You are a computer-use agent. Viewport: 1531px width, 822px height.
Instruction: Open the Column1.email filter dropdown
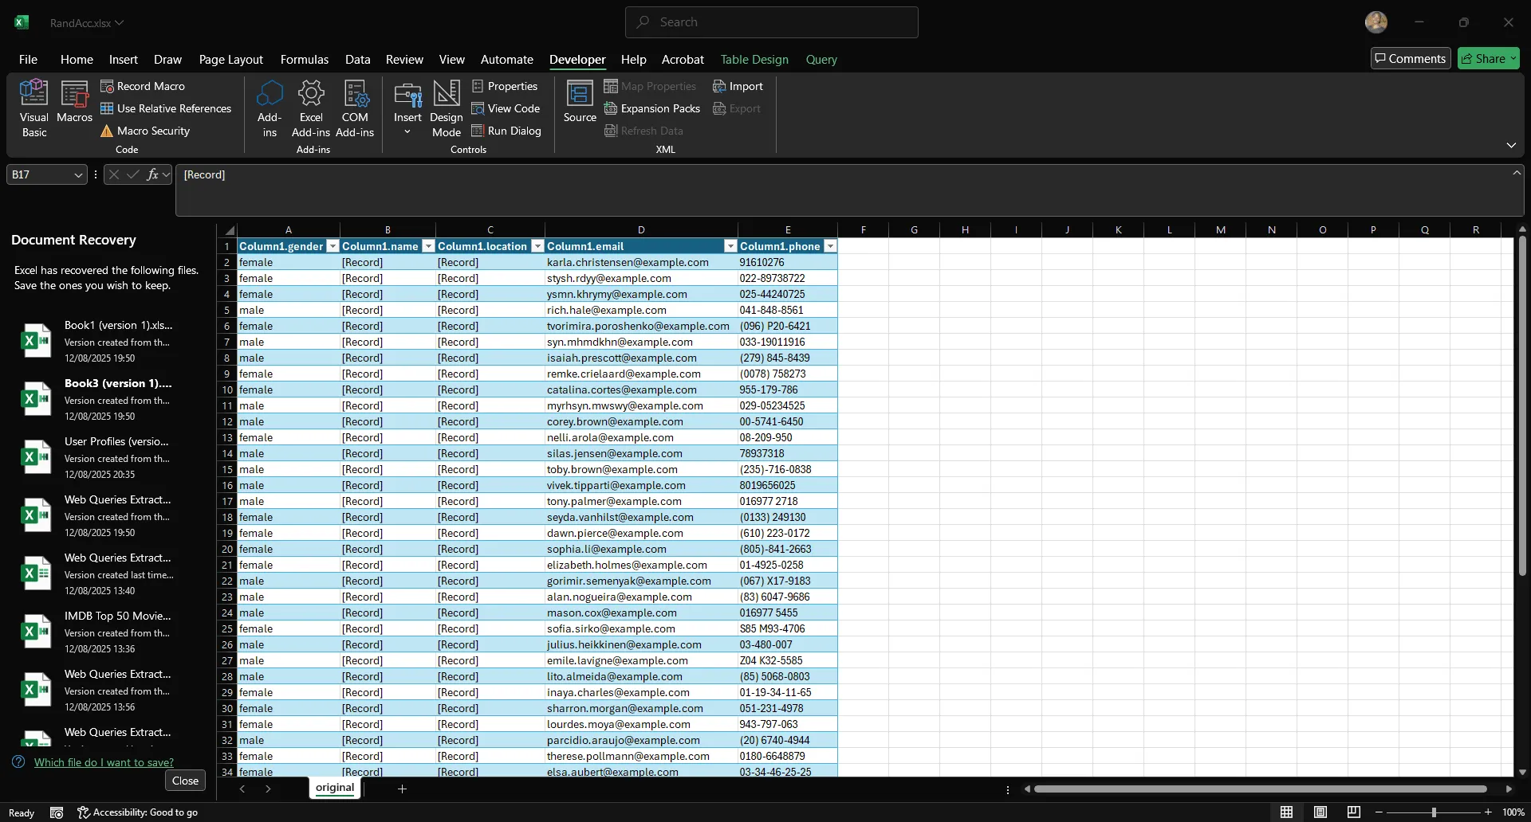(x=730, y=246)
